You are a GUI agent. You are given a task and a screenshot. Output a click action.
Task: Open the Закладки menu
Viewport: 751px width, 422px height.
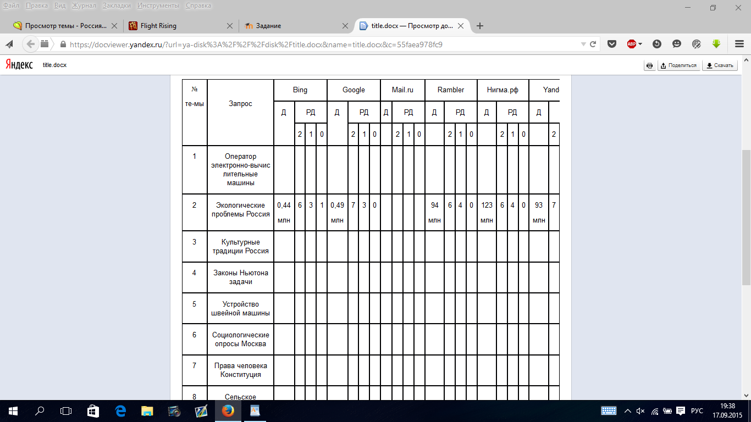(x=117, y=5)
